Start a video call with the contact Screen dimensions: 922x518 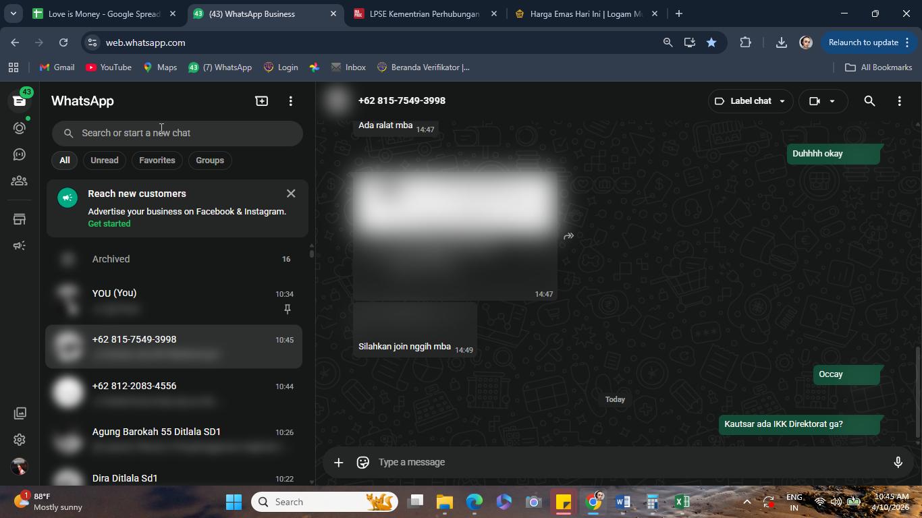815,101
